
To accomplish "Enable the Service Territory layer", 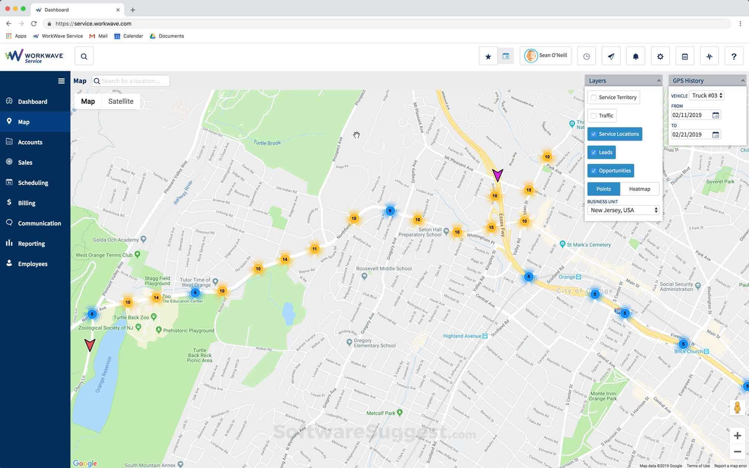I will pos(594,97).
